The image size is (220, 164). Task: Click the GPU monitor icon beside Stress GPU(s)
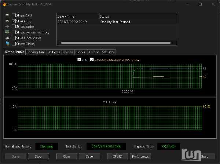7,44
